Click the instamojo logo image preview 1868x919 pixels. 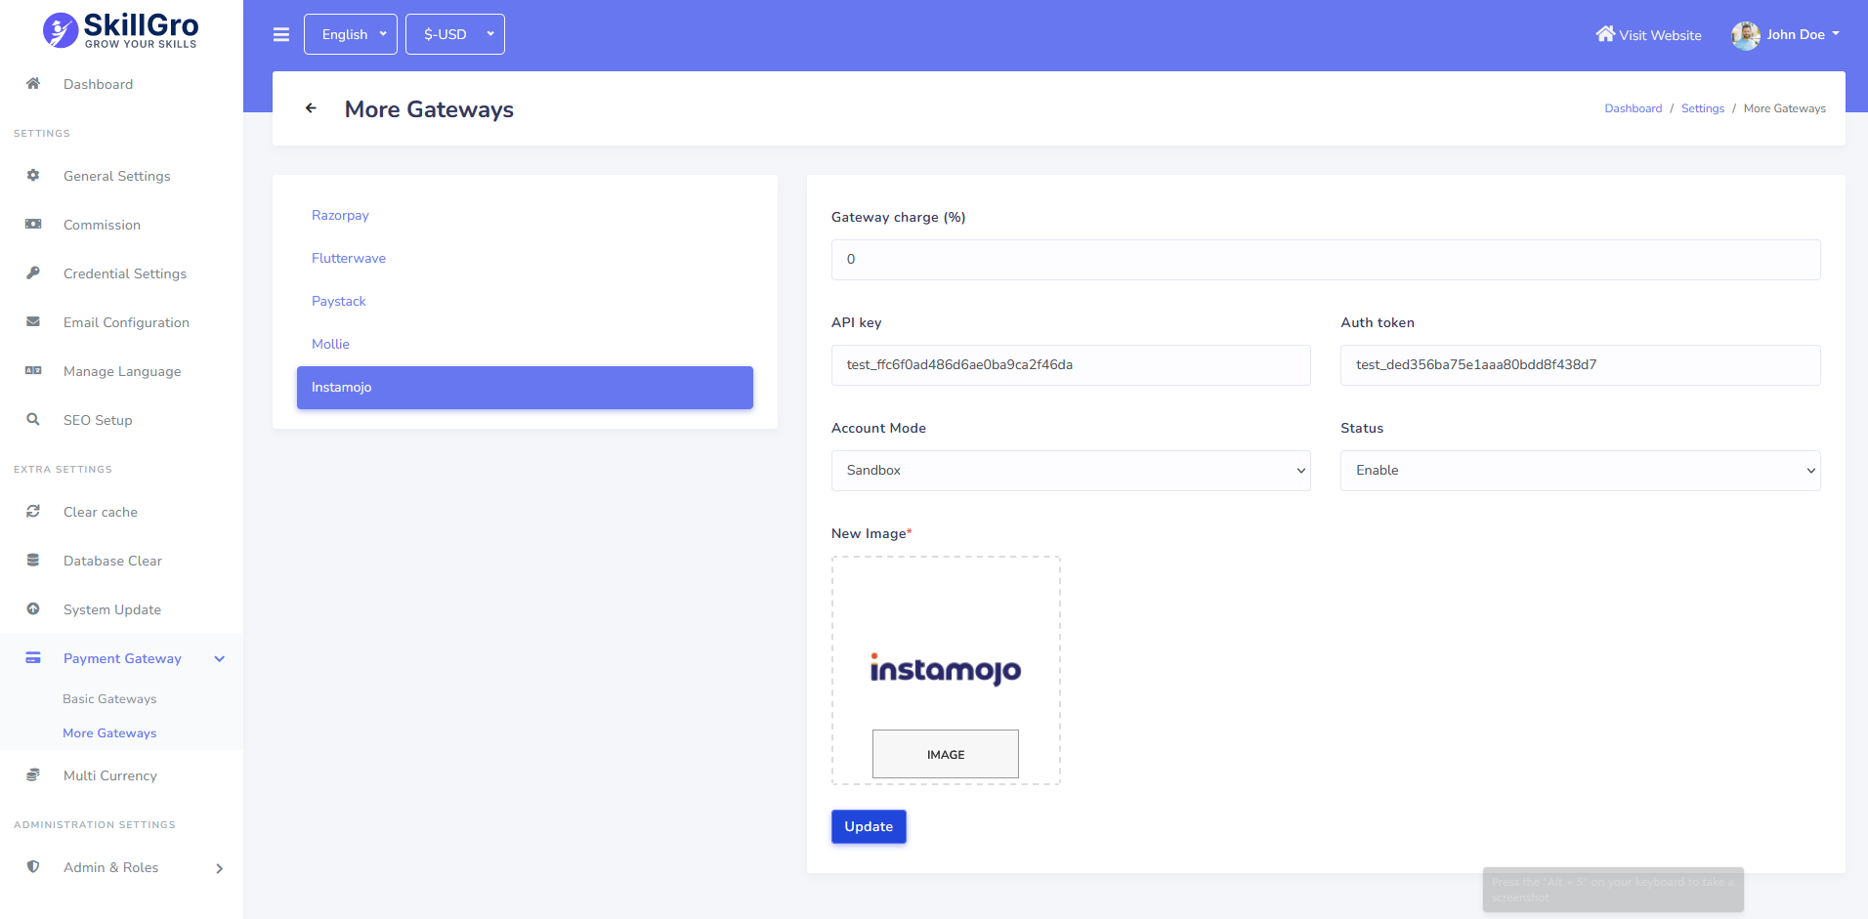(946, 669)
